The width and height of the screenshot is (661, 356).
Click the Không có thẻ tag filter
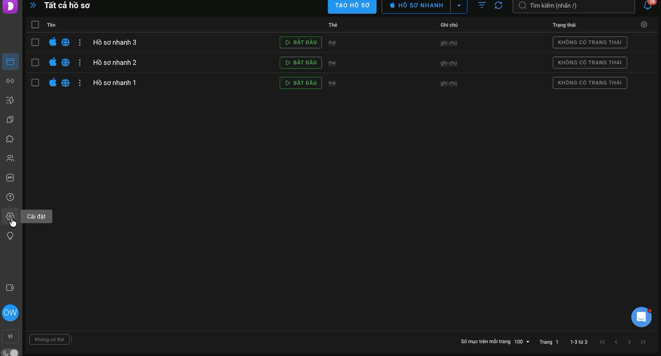49,339
